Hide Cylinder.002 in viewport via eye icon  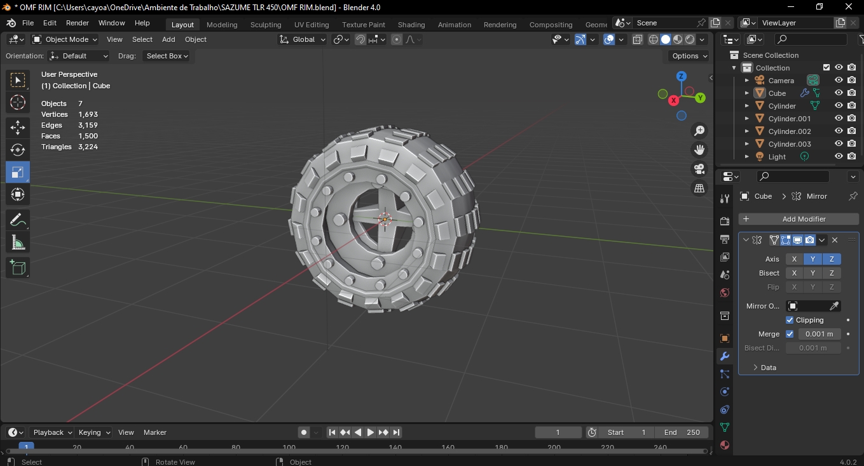(839, 131)
